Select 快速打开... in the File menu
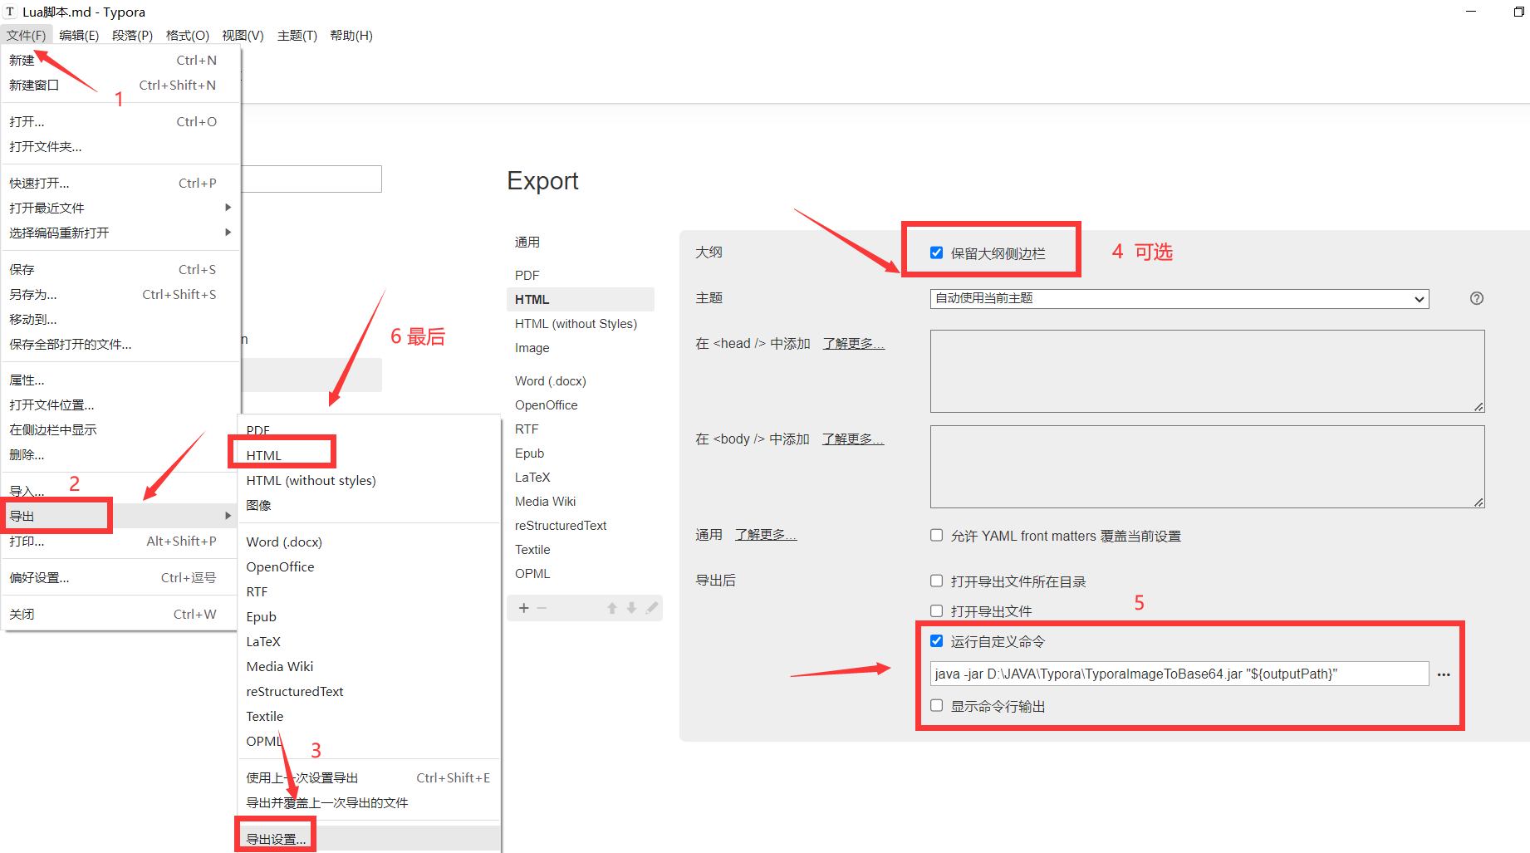 [121, 183]
